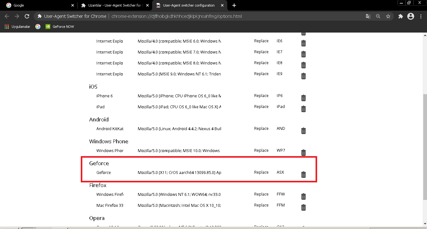Open the Chrome three-dot menu
This screenshot has width=427, height=229.
point(421,16)
